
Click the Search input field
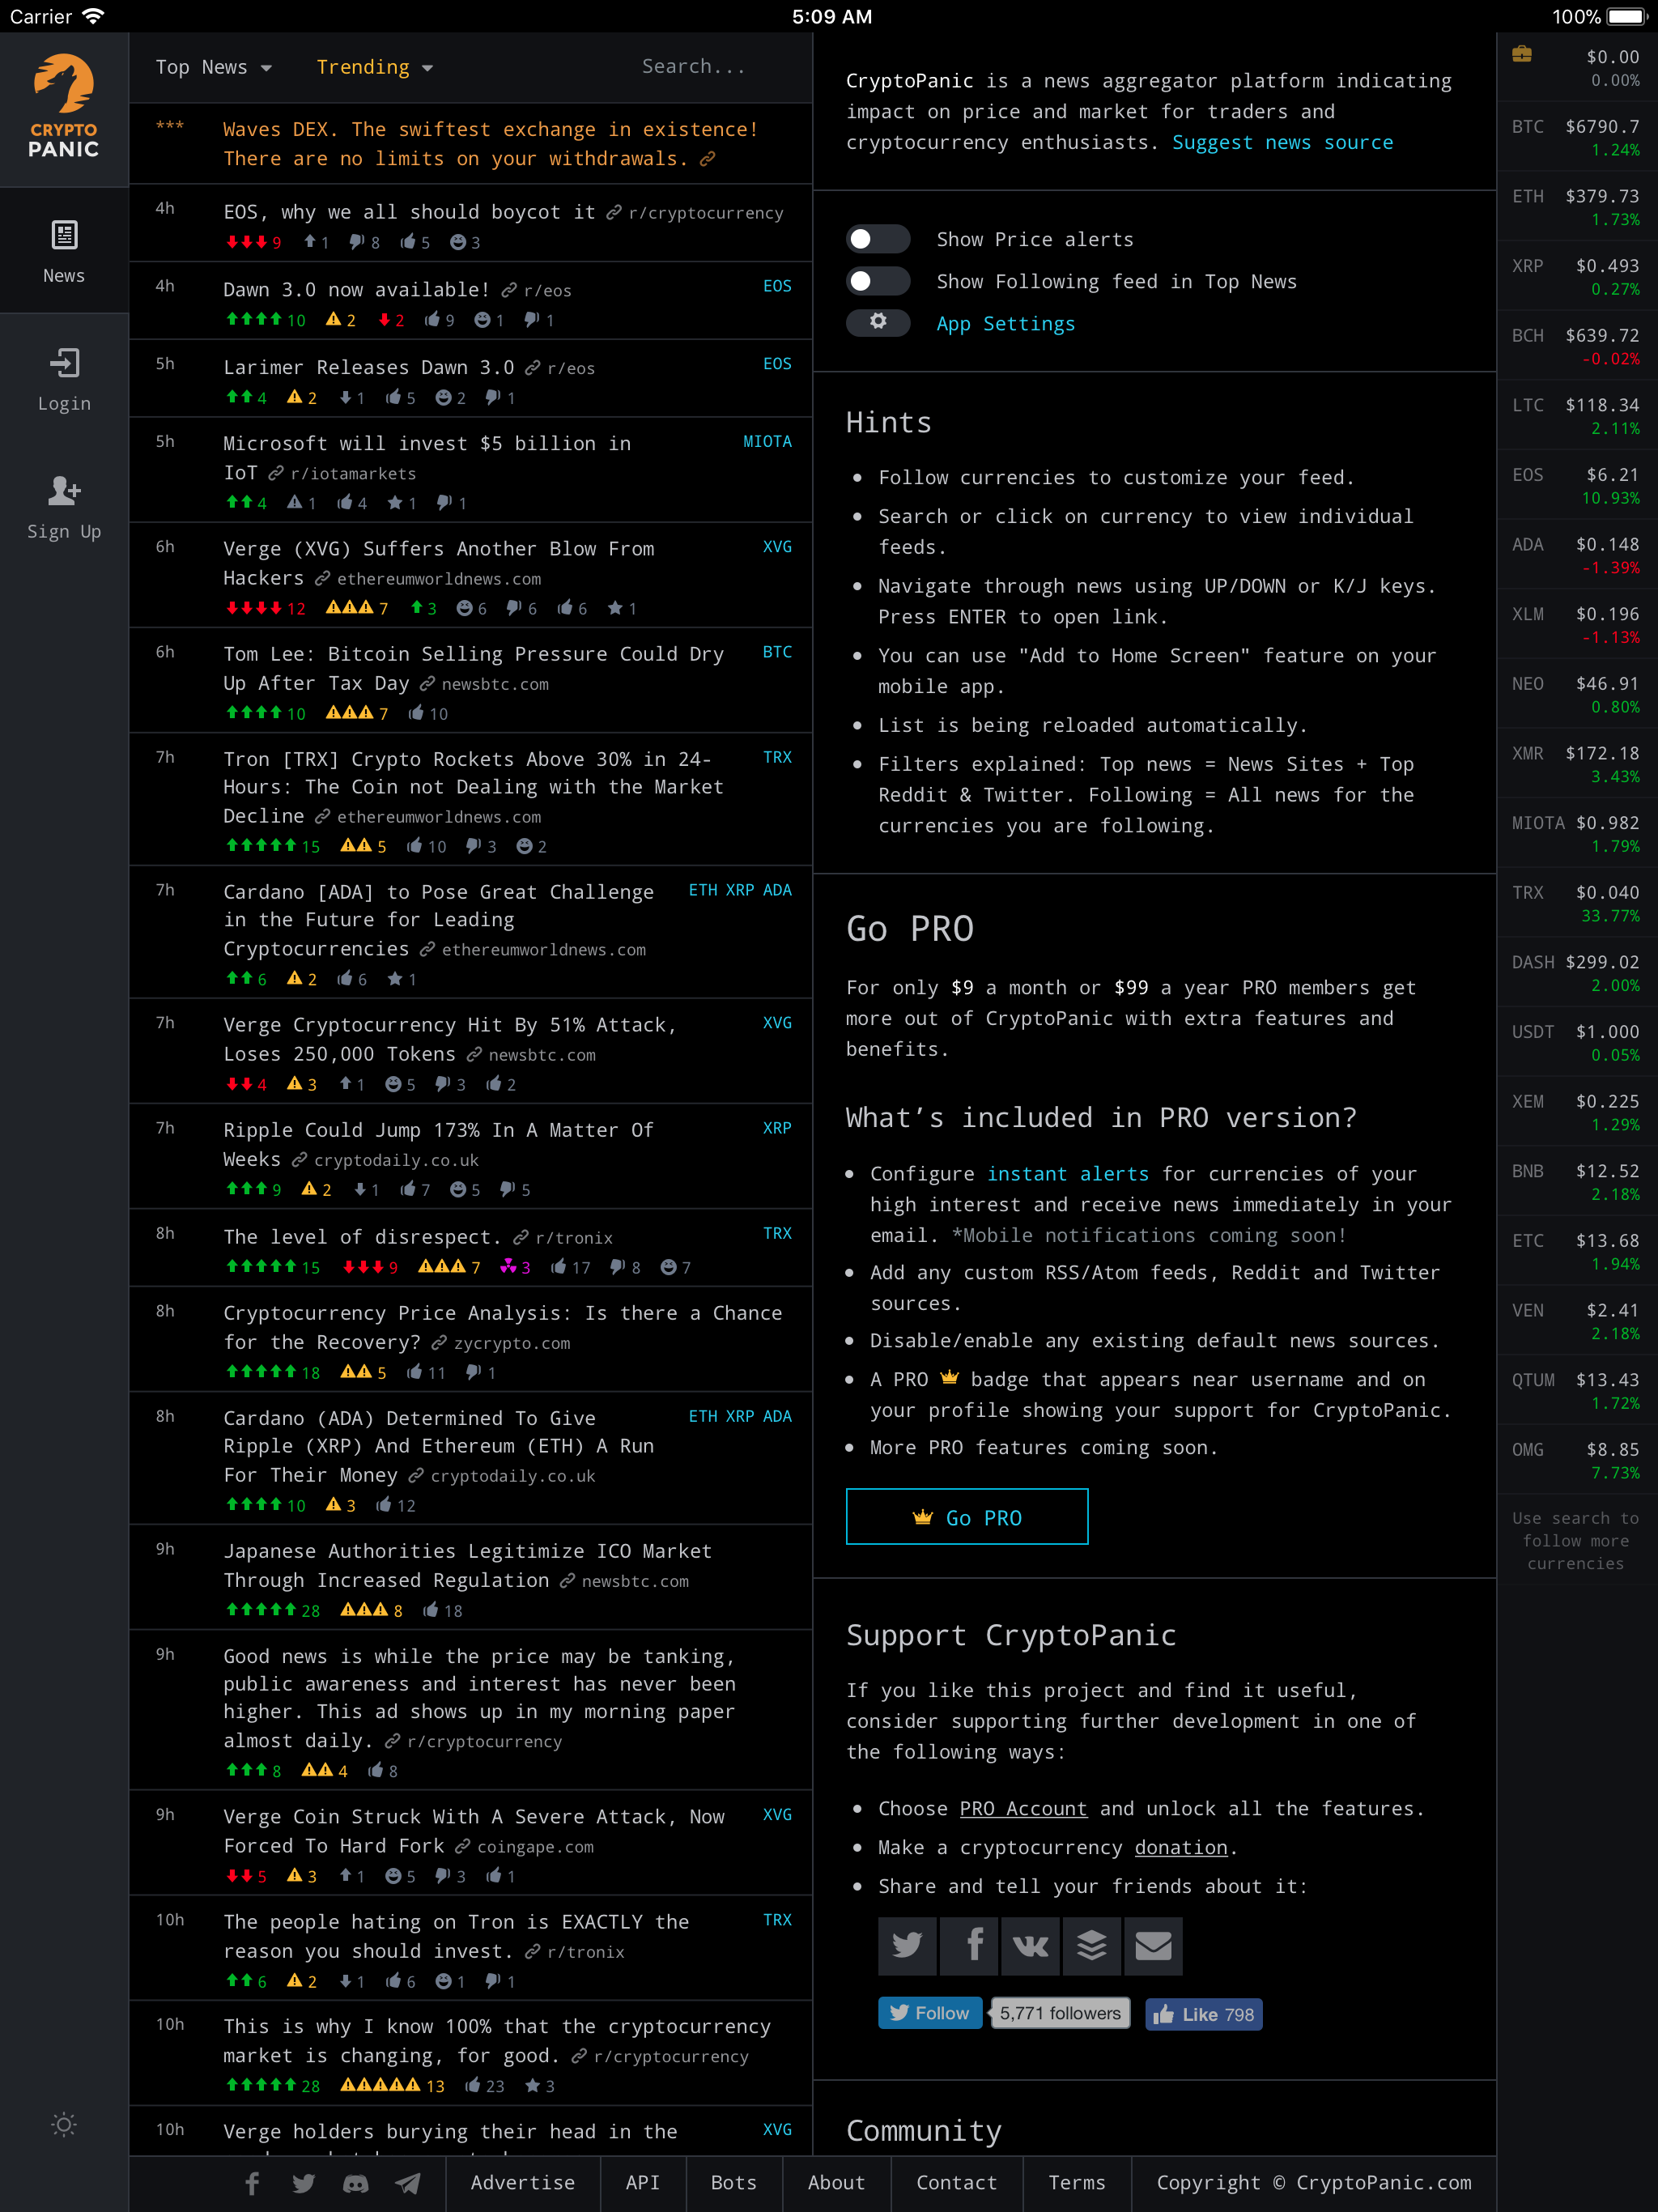(x=693, y=66)
